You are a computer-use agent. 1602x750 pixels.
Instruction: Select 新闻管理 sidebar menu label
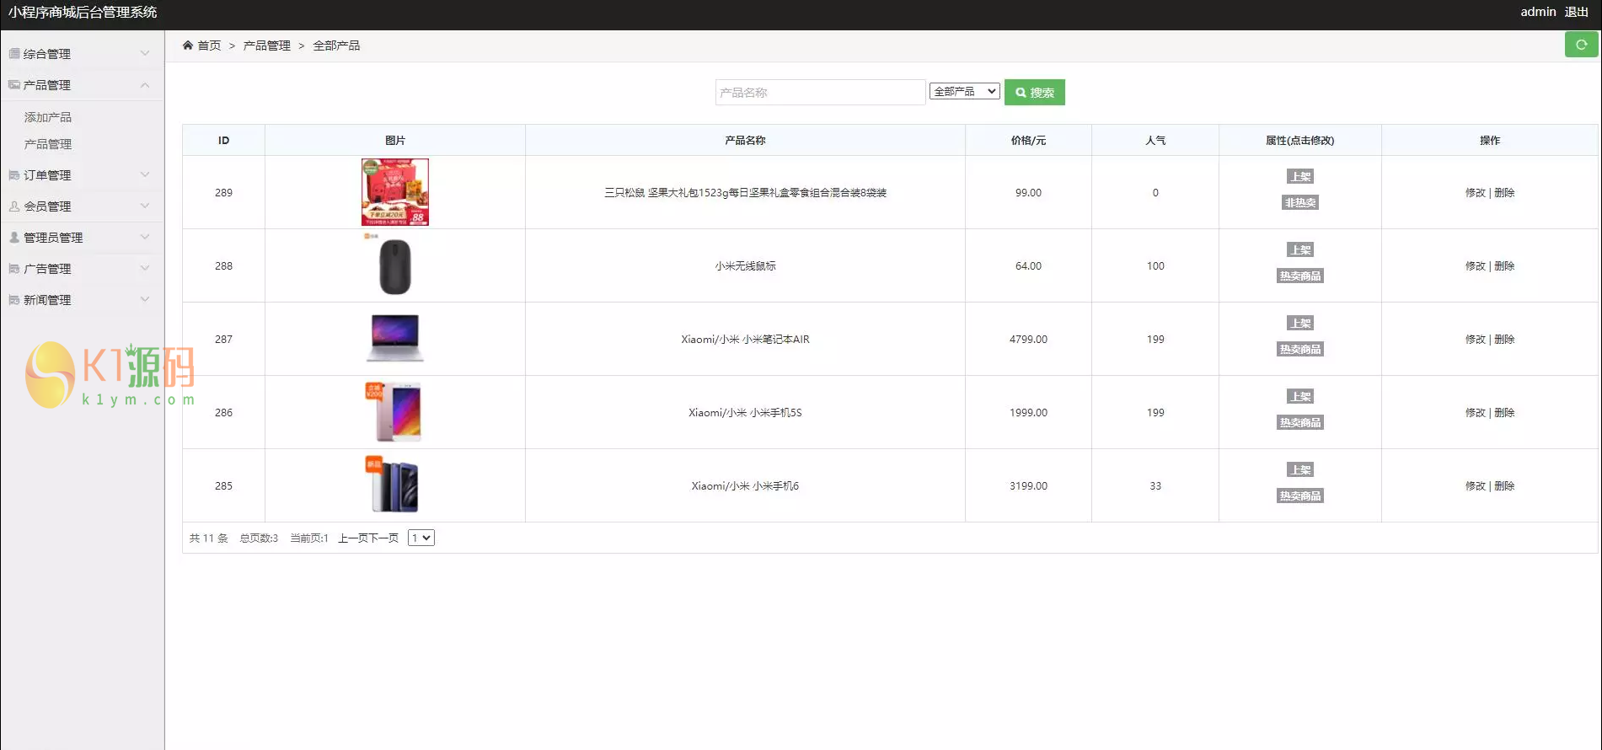pyautogui.click(x=47, y=300)
